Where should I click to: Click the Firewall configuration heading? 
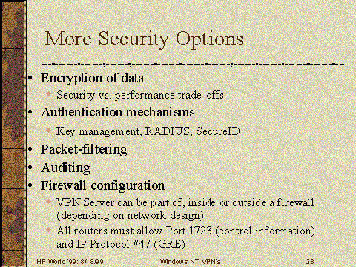[x=102, y=185]
